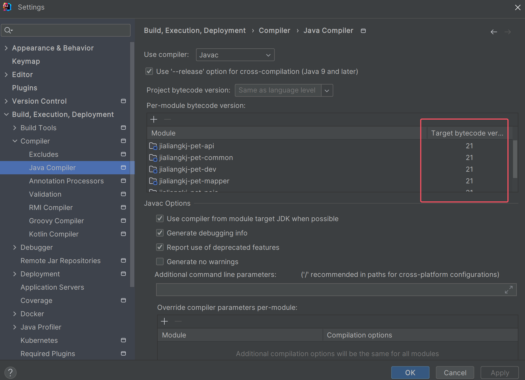The width and height of the screenshot is (525, 380).
Task: Toggle 'Use --release option for cross-compilation' checkbox
Action: (149, 72)
